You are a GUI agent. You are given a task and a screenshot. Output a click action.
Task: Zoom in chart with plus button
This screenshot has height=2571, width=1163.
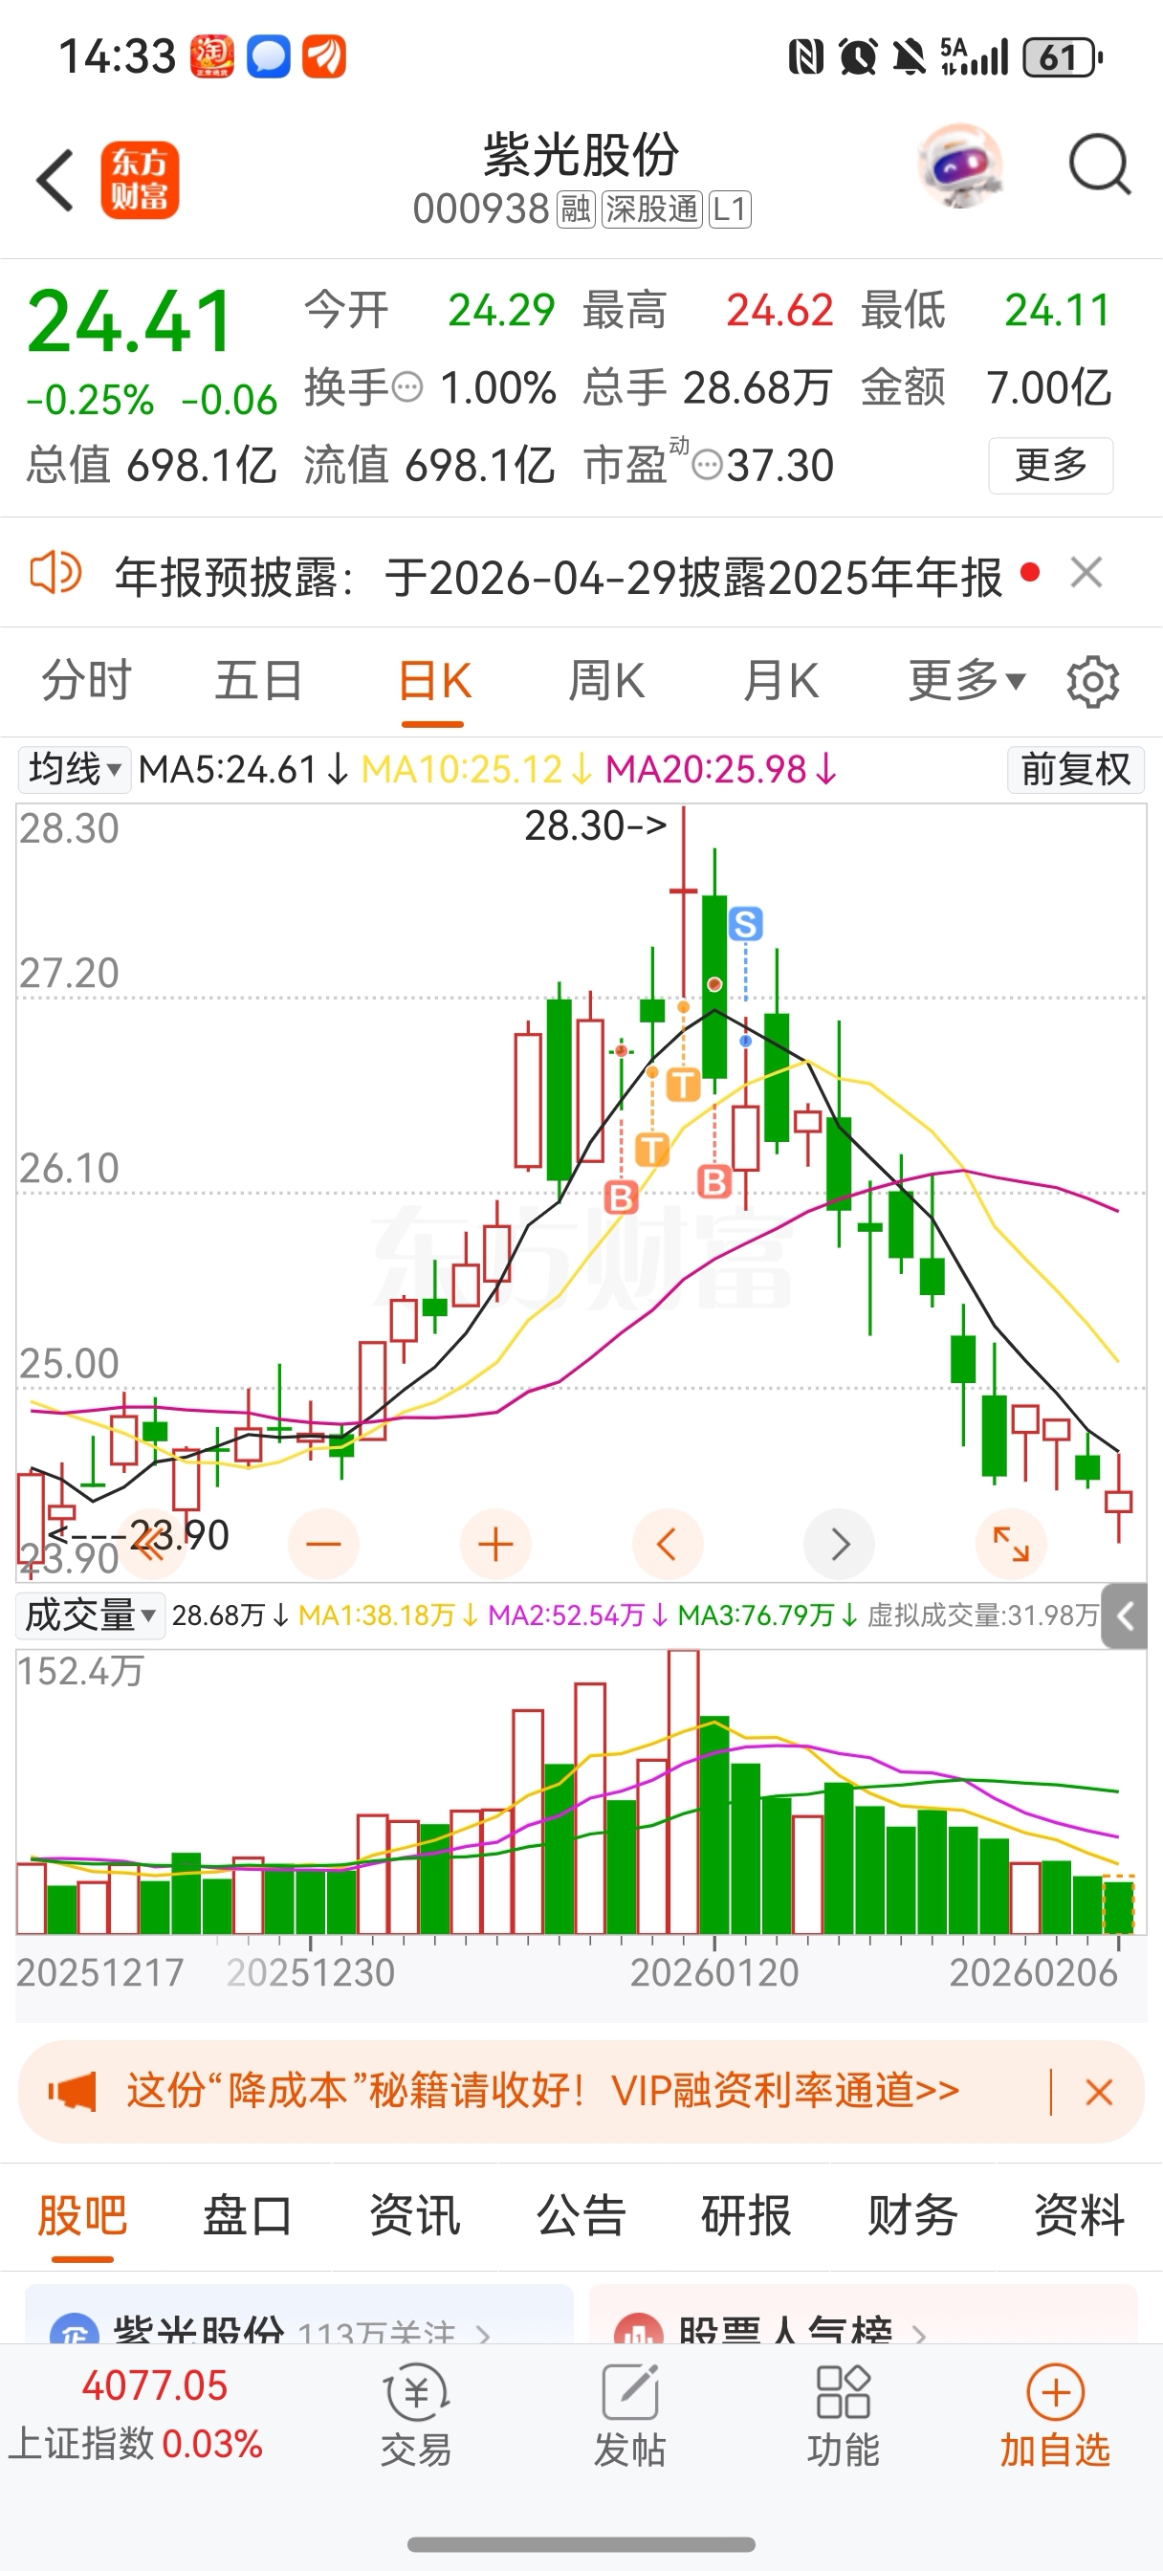tap(495, 1544)
